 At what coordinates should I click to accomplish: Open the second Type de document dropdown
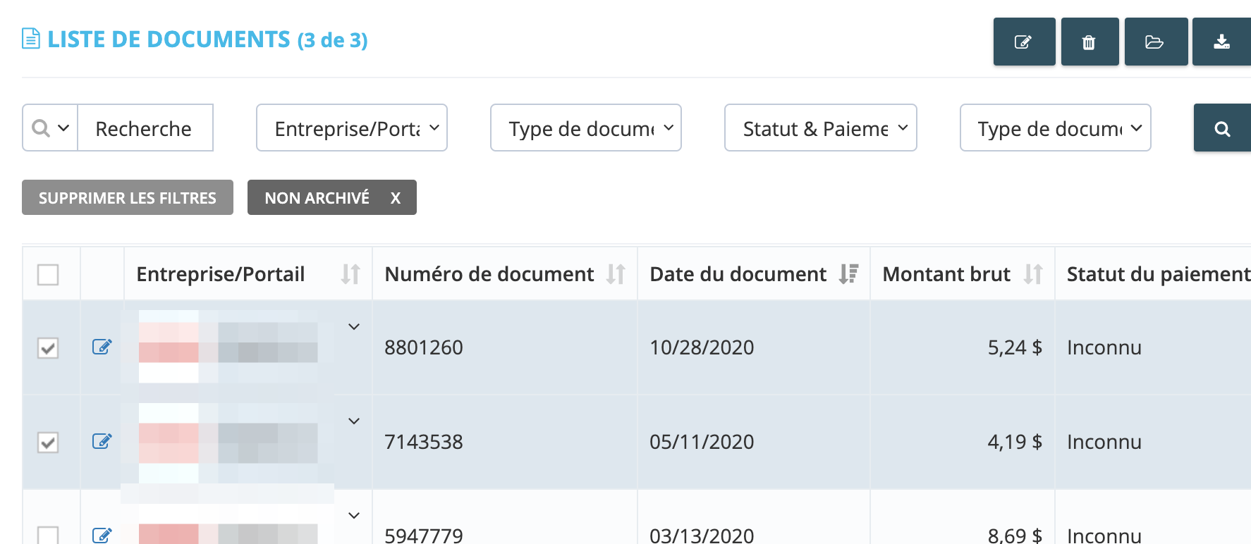(1056, 128)
